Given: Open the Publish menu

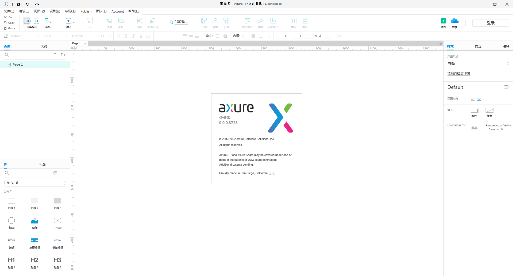Looking at the screenshot, I should 86,11.
